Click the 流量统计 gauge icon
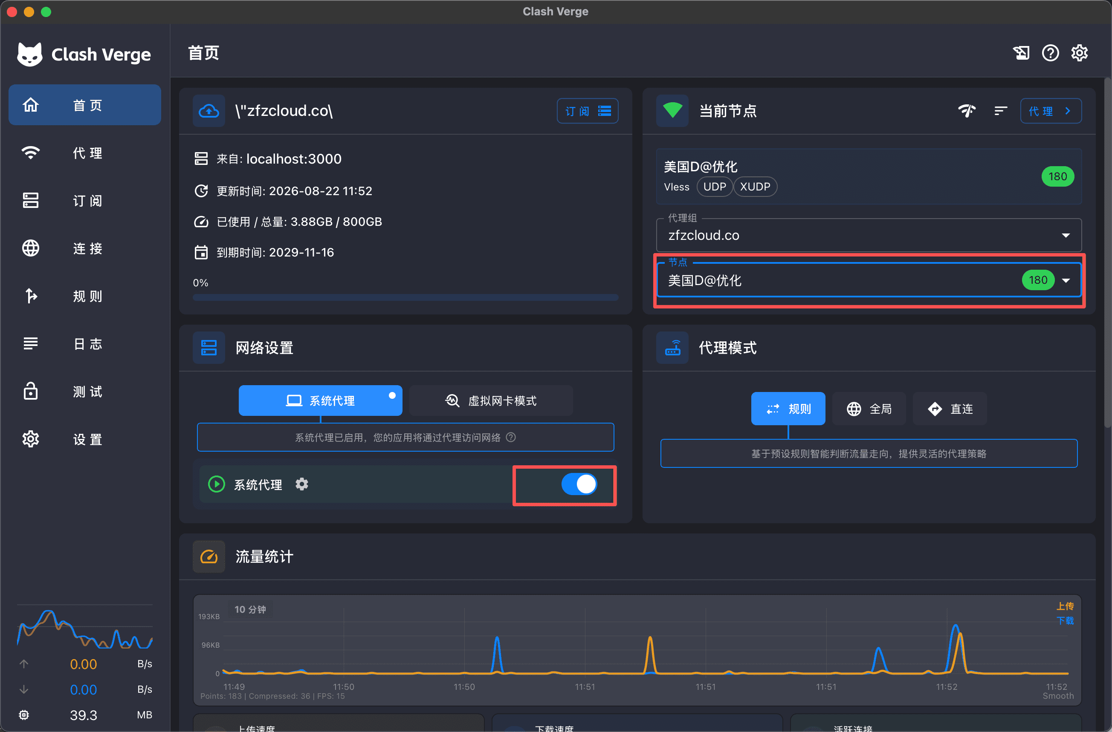This screenshot has height=732, width=1112. tap(208, 556)
